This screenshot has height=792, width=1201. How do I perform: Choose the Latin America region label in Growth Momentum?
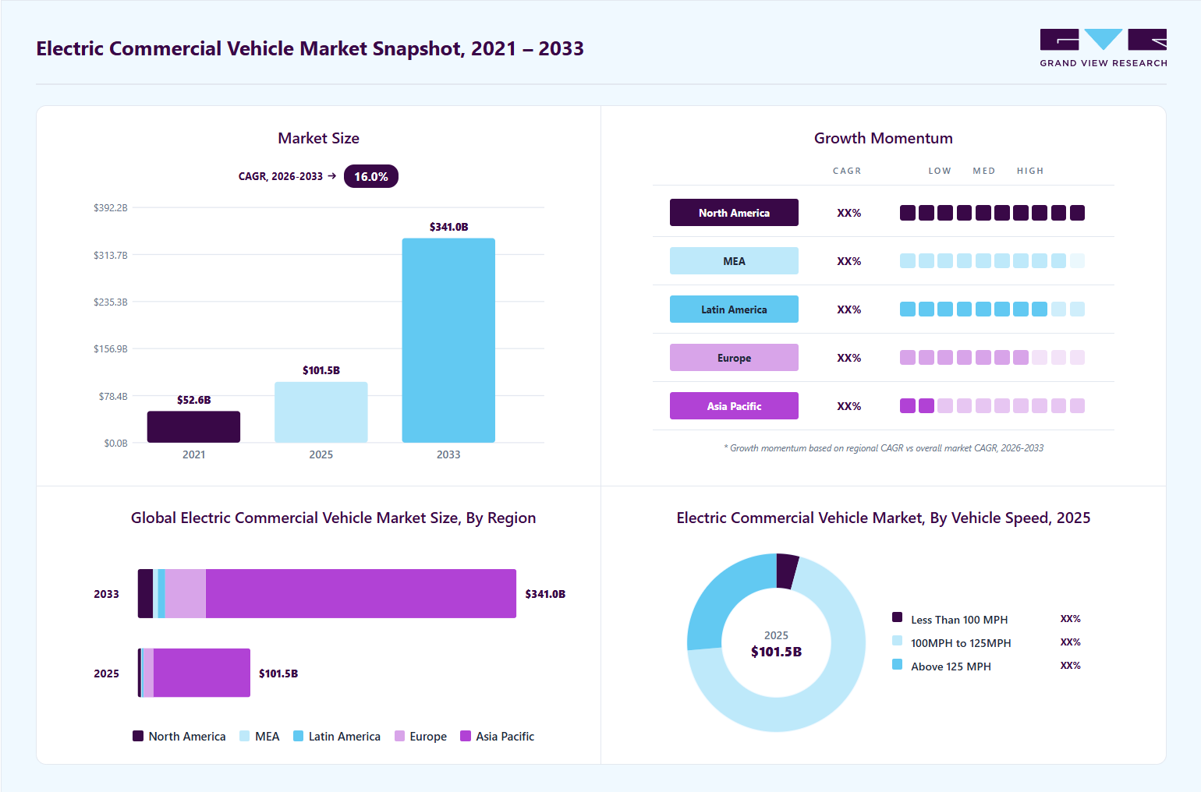(734, 309)
